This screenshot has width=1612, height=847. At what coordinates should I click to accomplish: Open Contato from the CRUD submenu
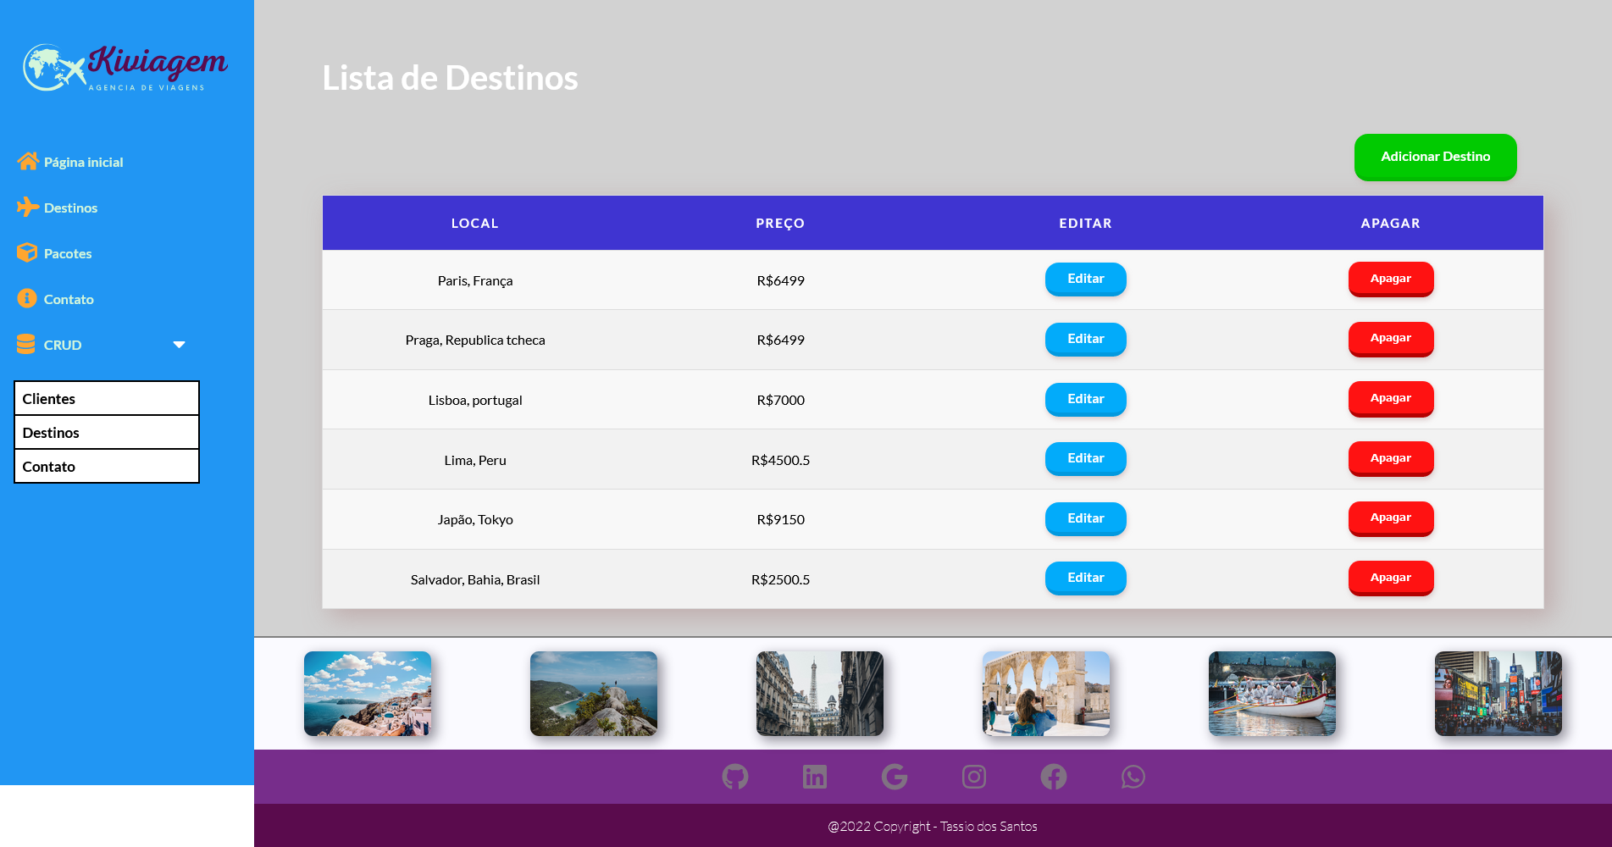click(x=106, y=466)
